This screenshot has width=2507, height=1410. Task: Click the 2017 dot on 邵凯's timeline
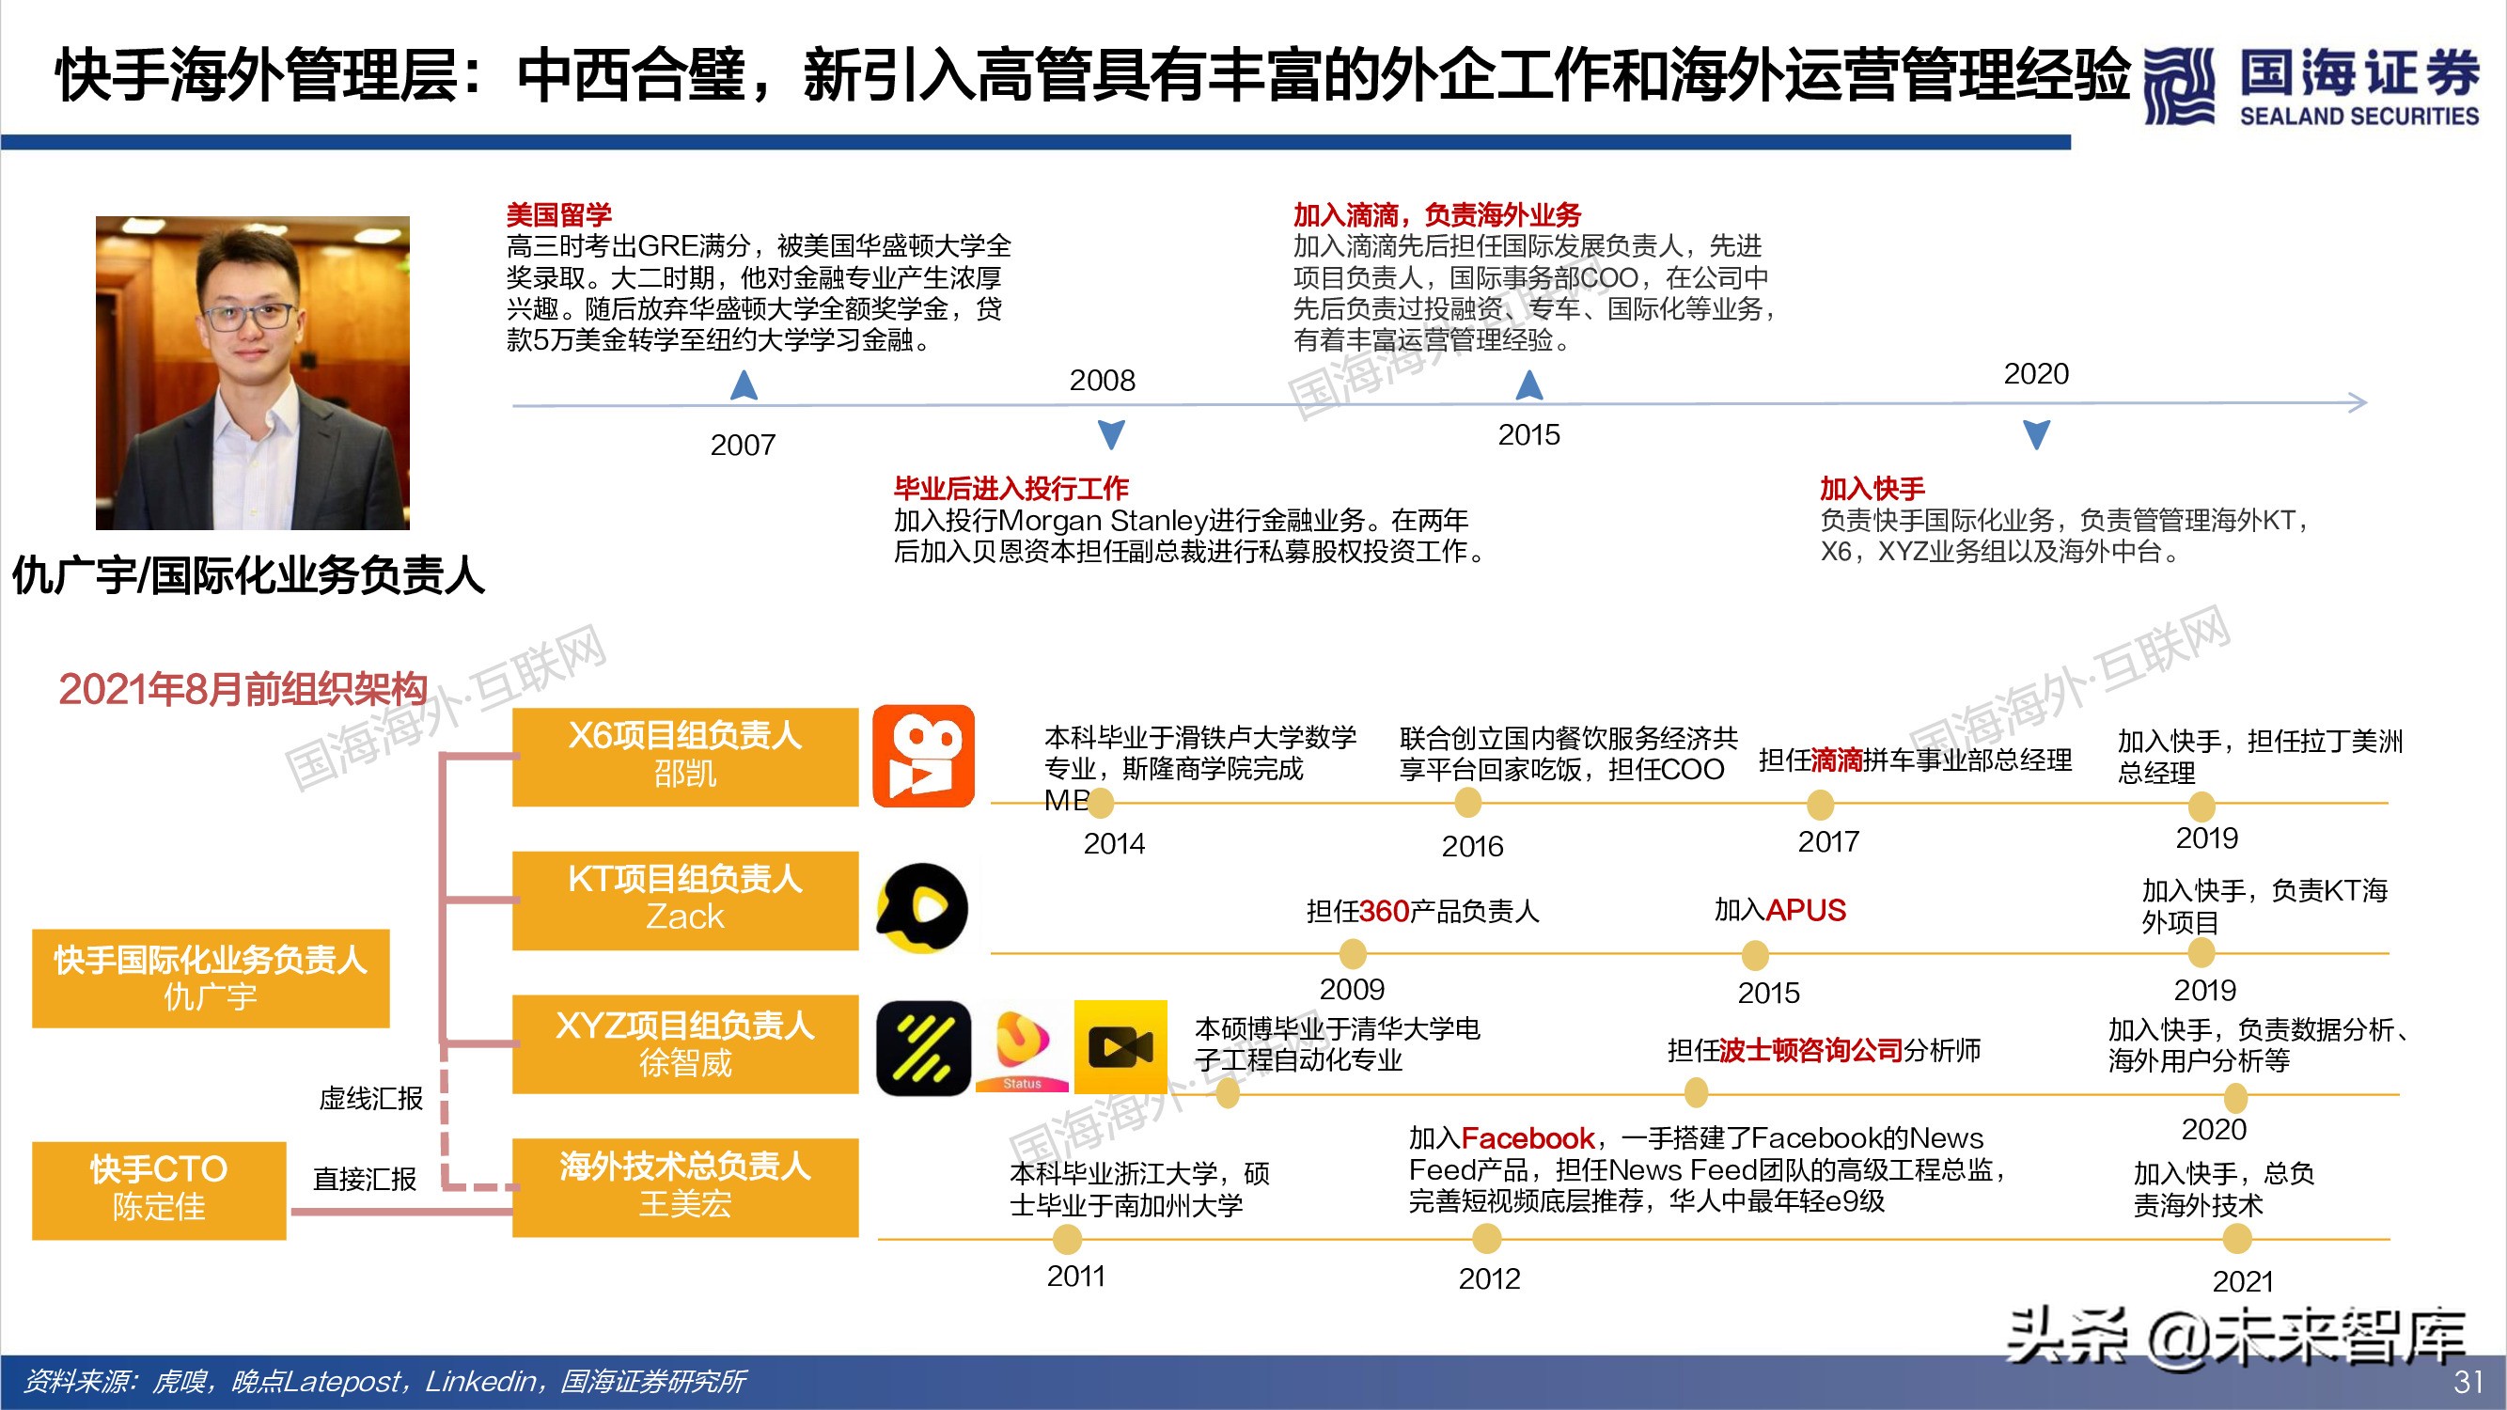(1820, 805)
